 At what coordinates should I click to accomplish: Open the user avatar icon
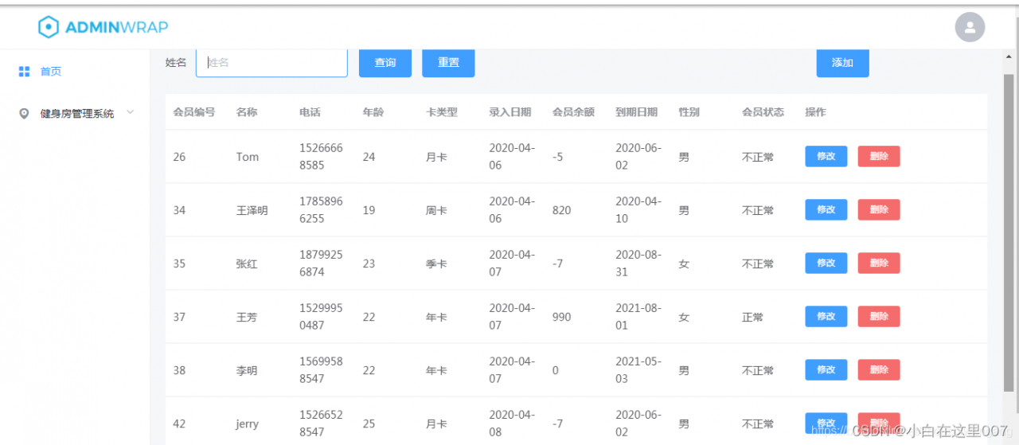(x=970, y=27)
